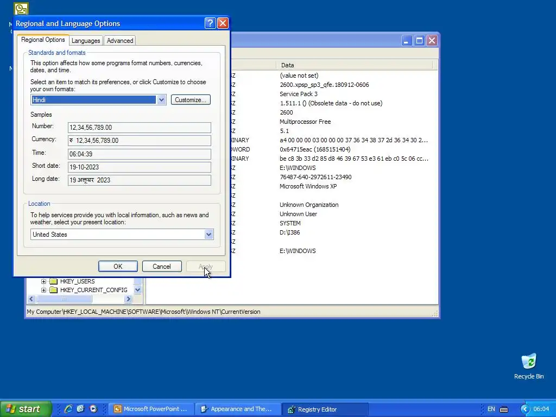Image resolution: width=556 pixels, height=417 pixels.
Task: Expand the HKEY_USERS tree node
Action: click(x=43, y=281)
